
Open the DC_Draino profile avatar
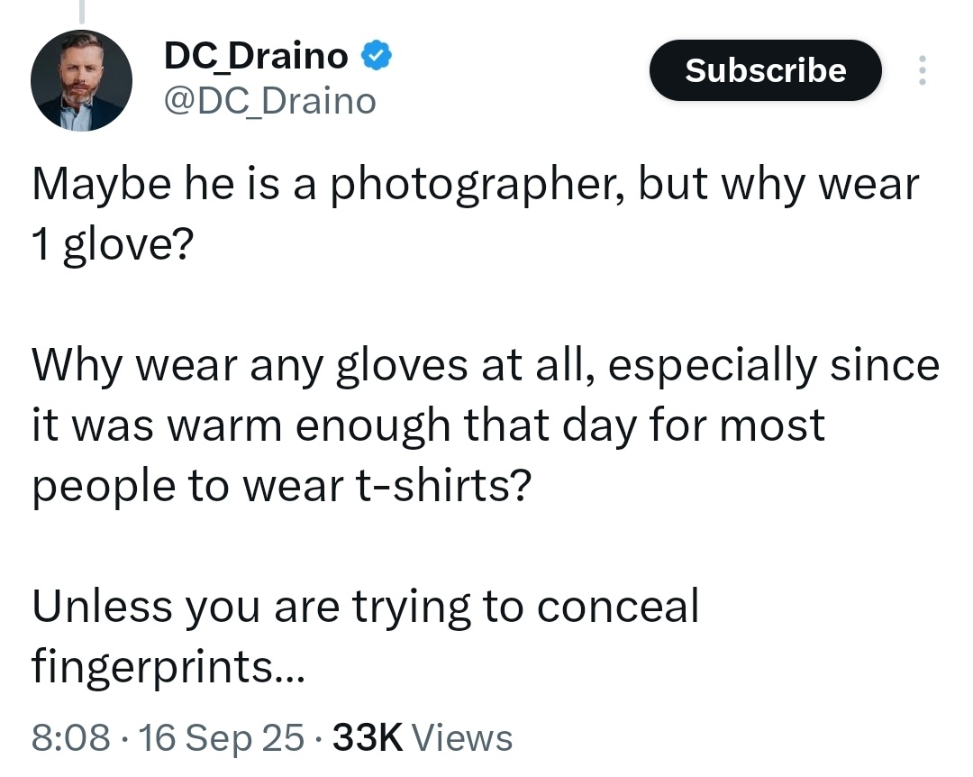point(81,81)
